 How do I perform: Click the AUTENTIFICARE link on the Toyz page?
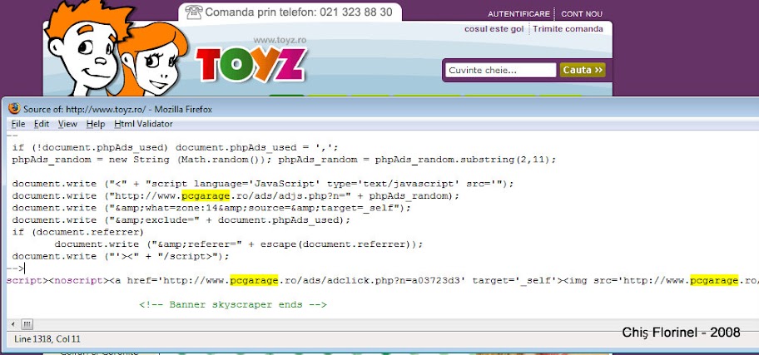[x=519, y=14]
